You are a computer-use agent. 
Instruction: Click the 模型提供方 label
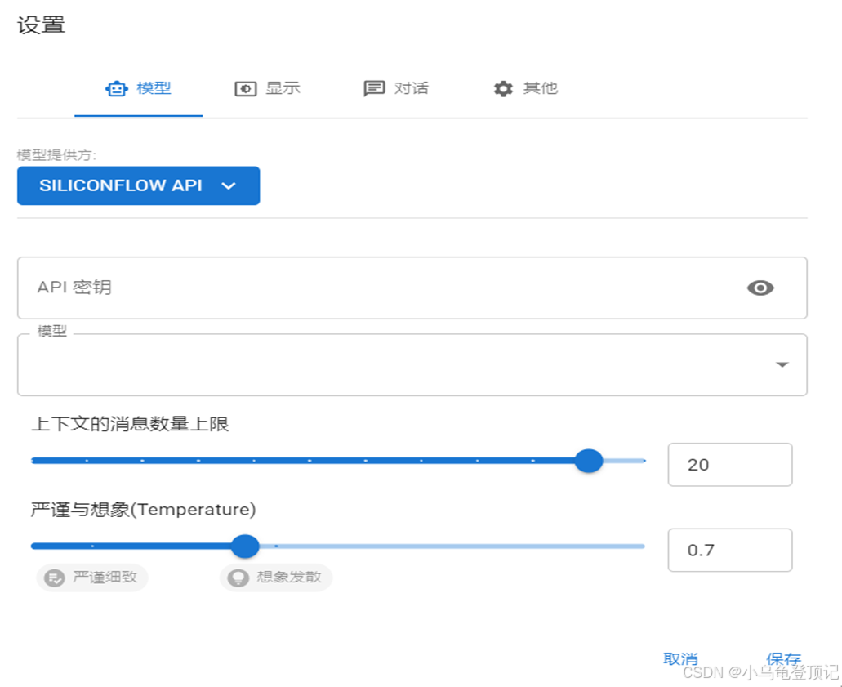point(56,155)
